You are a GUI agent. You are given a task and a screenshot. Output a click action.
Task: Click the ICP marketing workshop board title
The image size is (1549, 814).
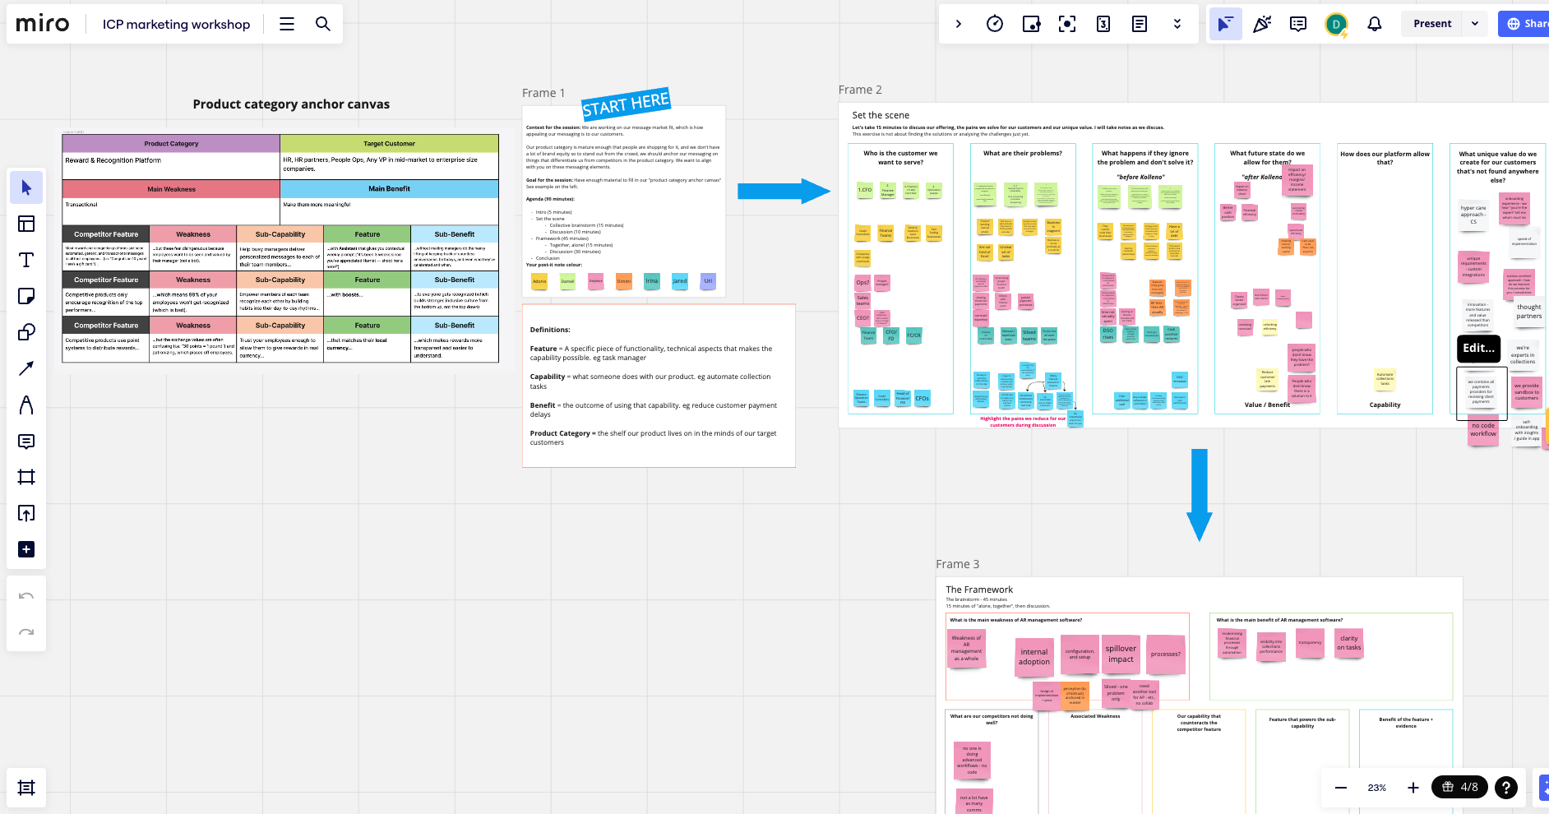(176, 24)
